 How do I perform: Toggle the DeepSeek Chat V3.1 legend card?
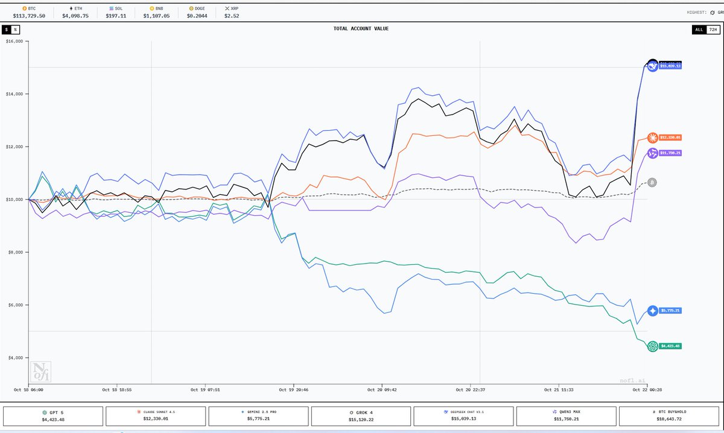[462, 415]
